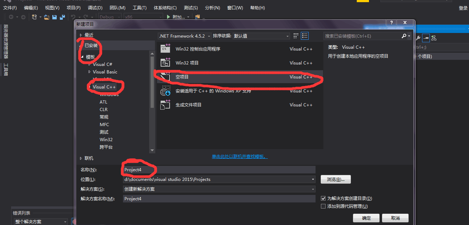The height and width of the screenshot is (225, 469).
Task: Expand the 联机 tree node
Action: coord(81,158)
